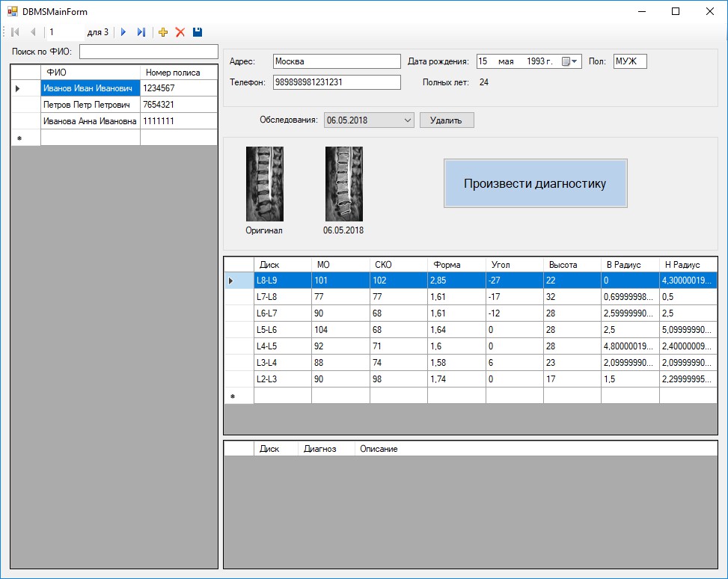Open the birth date calendar dropdown
The width and height of the screenshot is (728, 579).
tap(570, 61)
